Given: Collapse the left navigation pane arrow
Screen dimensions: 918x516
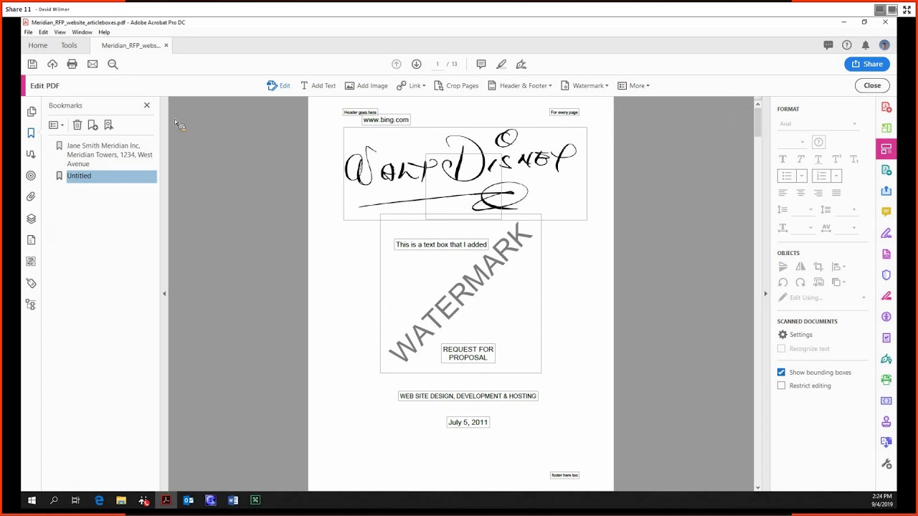Looking at the screenshot, I should pos(164,294).
